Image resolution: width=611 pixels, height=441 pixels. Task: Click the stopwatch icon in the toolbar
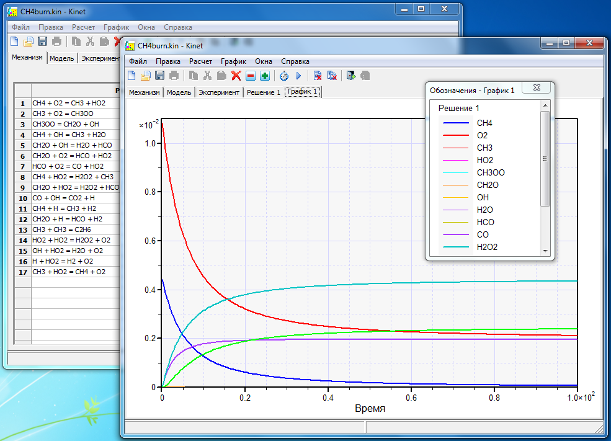click(x=284, y=76)
